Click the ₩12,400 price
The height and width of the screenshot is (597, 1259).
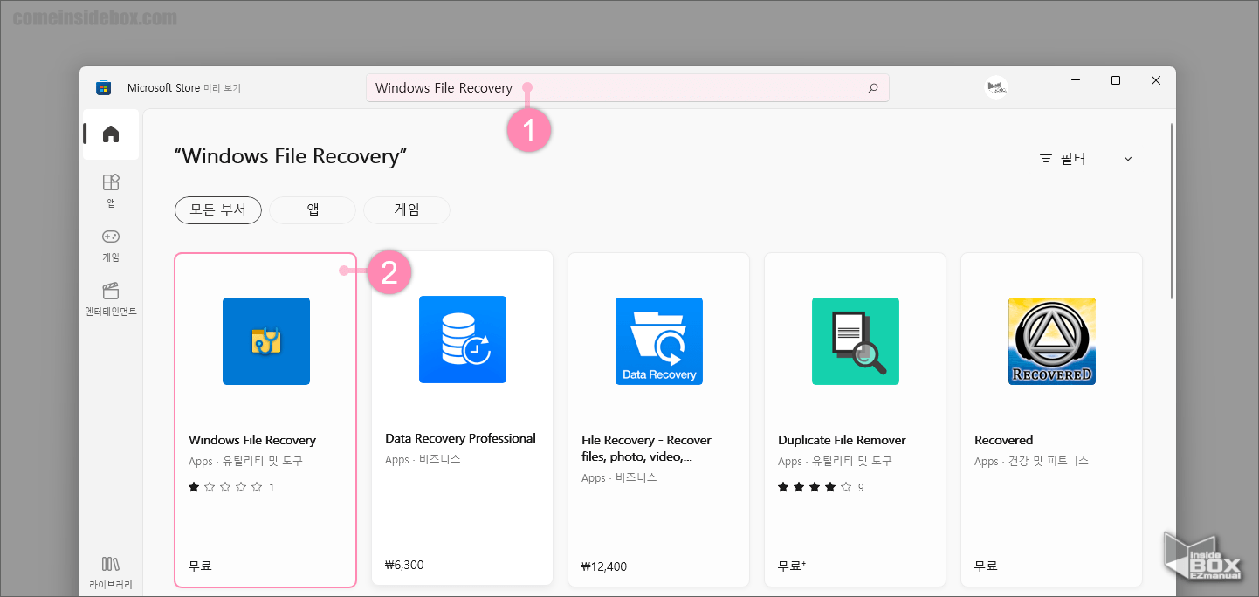[x=604, y=566]
